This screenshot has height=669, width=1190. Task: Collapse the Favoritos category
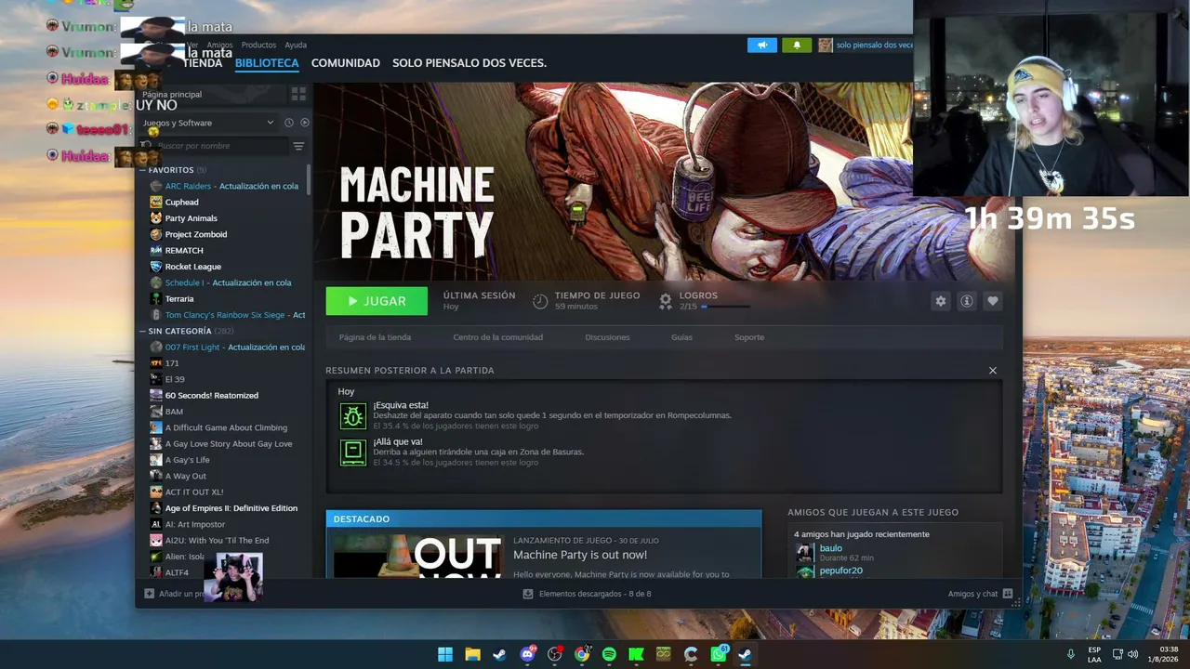[x=142, y=170]
